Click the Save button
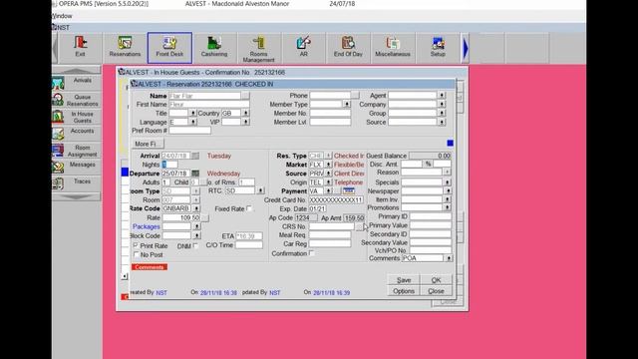638x359 pixels. click(404, 280)
